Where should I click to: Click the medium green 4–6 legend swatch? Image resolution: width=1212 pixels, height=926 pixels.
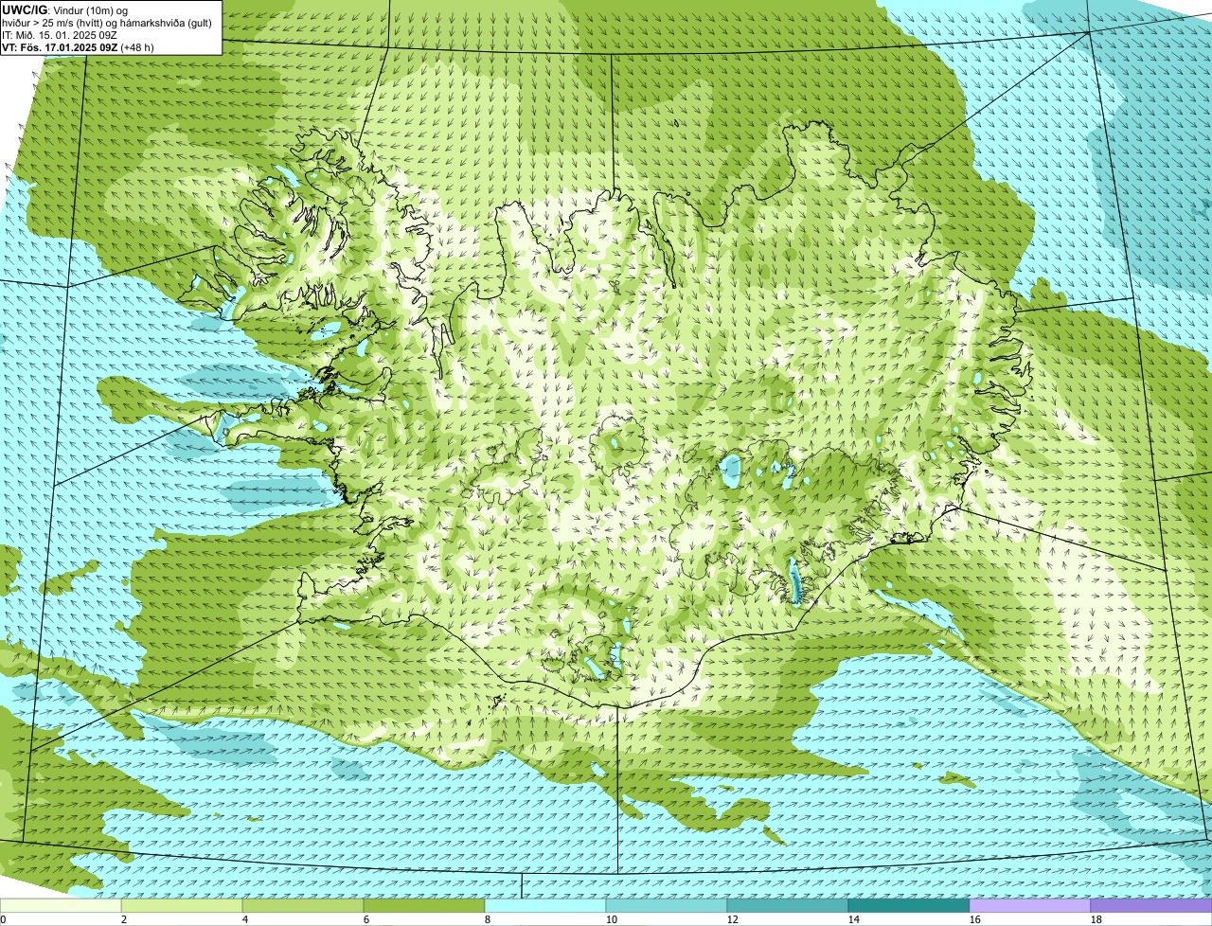[303, 905]
